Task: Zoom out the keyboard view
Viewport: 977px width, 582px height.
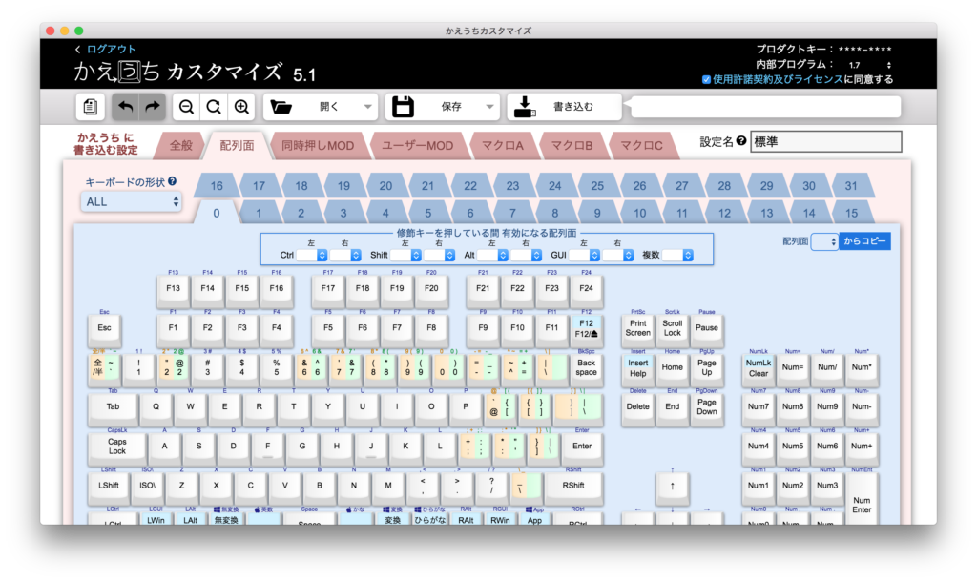Action: (186, 107)
